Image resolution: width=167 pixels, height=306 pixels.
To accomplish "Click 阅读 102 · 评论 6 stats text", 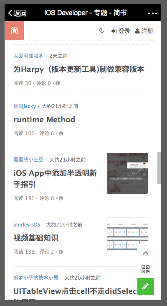I will pyautogui.click(x=34, y=134).
